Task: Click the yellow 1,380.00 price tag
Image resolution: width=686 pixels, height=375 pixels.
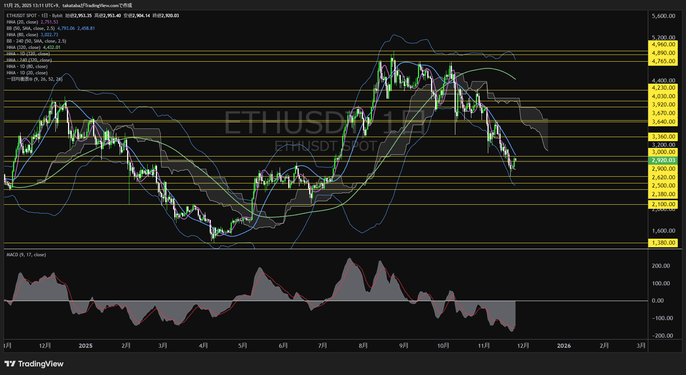Action: click(663, 243)
